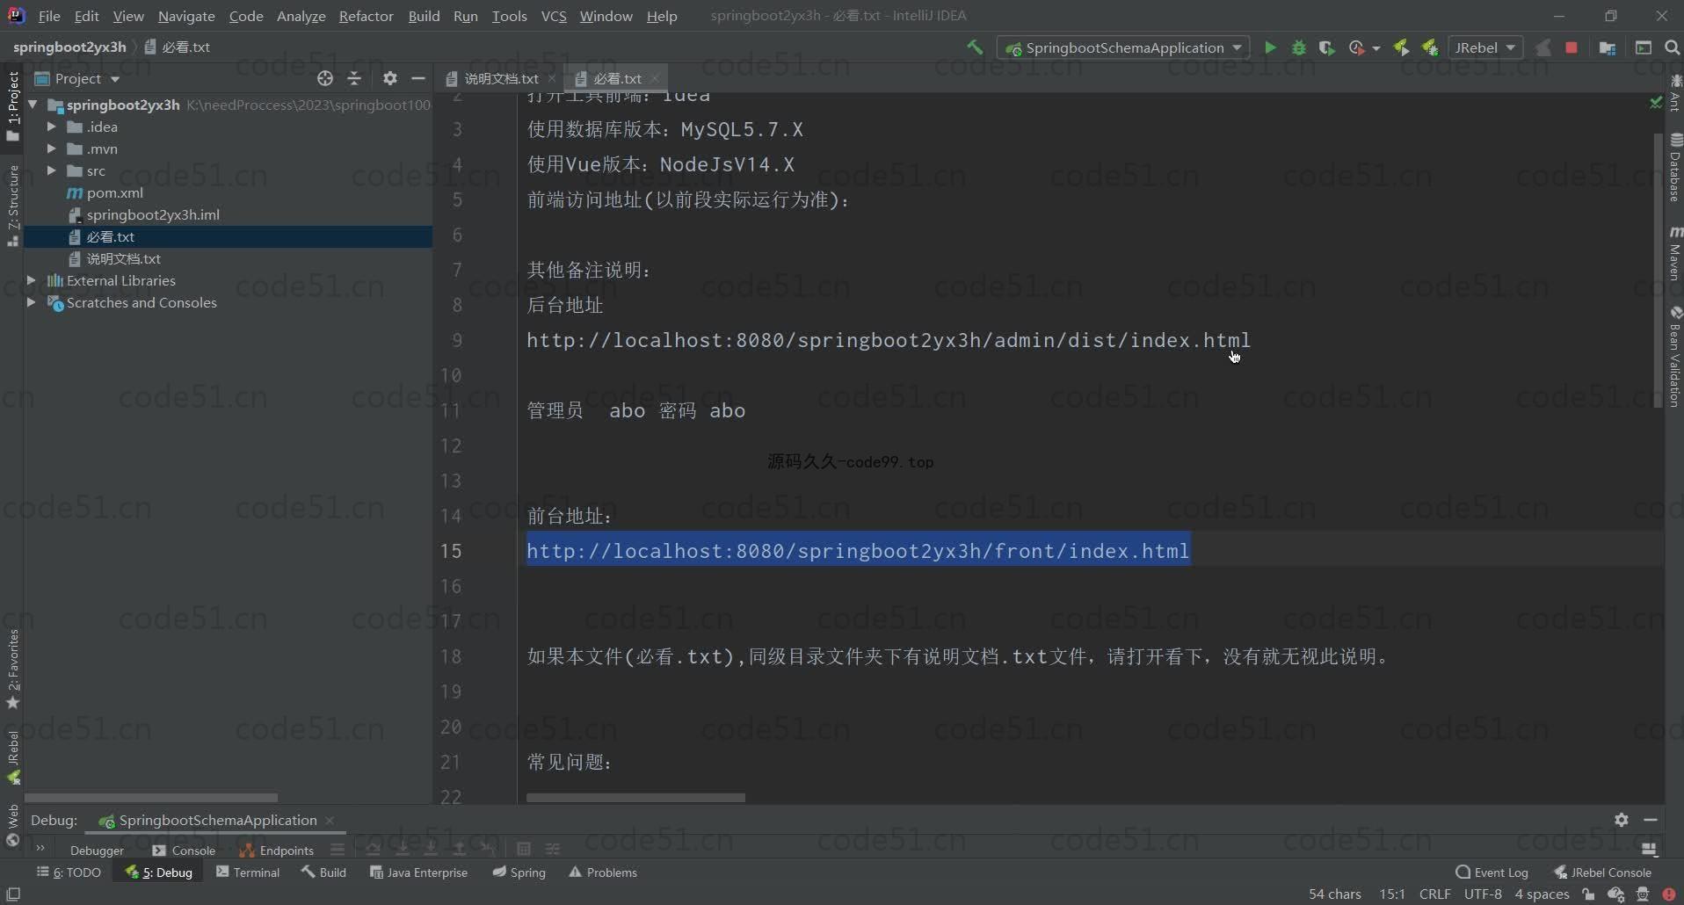1684x905 pixels.
Task: Click CRLF line separator in status bar
Action: pyautogui.click(x=1434, y=894)
